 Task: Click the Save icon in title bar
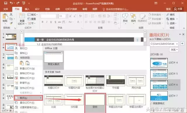[6, 3]
